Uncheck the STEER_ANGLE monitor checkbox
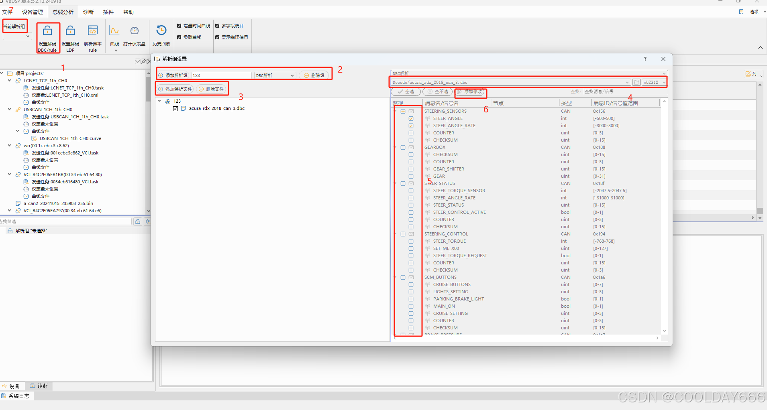The height and width of the screenshot is (410, 767). pyautogui.click(x=411, y=118)
